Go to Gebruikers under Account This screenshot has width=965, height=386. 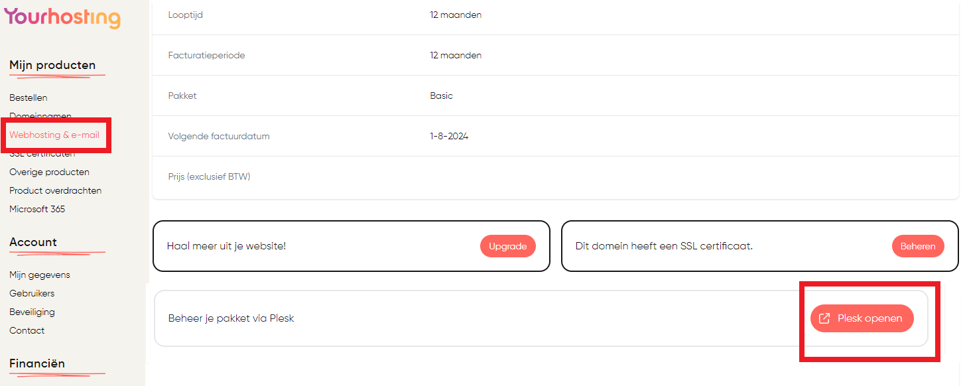click(32, 293)
